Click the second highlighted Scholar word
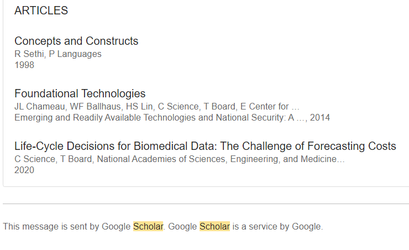The image size is (409, 250). pyautogui.click(x=214, y=226)
